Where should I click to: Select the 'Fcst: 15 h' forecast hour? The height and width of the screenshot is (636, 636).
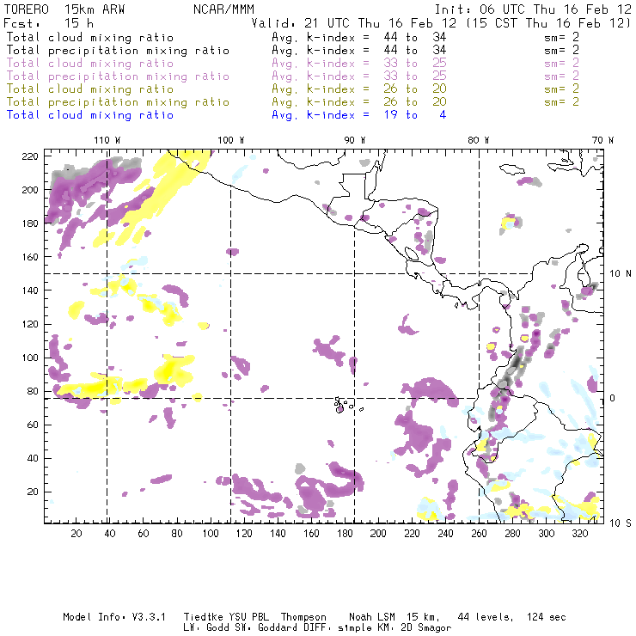tap(48, 23)
